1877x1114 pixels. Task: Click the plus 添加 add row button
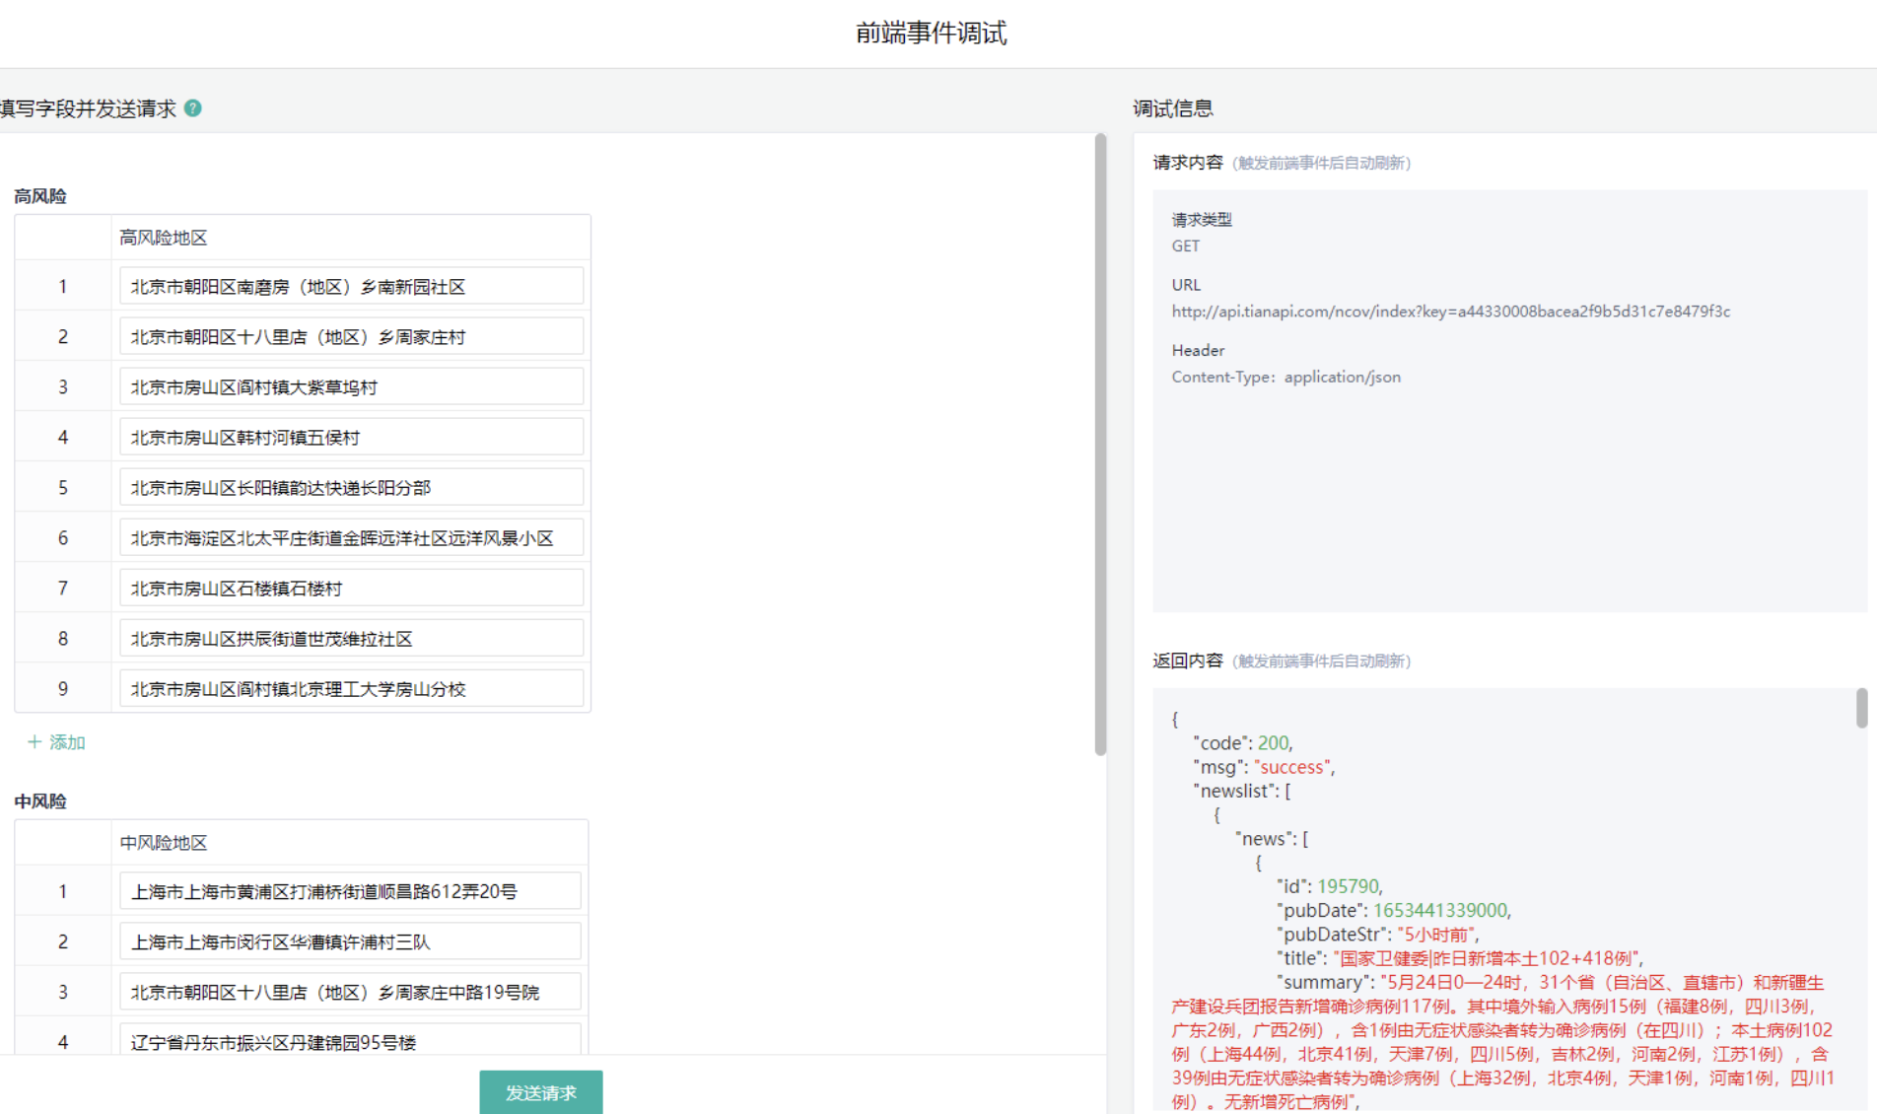point(57,742)
